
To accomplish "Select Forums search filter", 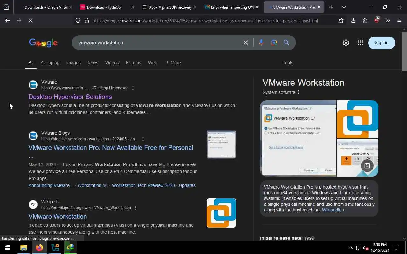I will click(133, 63).
